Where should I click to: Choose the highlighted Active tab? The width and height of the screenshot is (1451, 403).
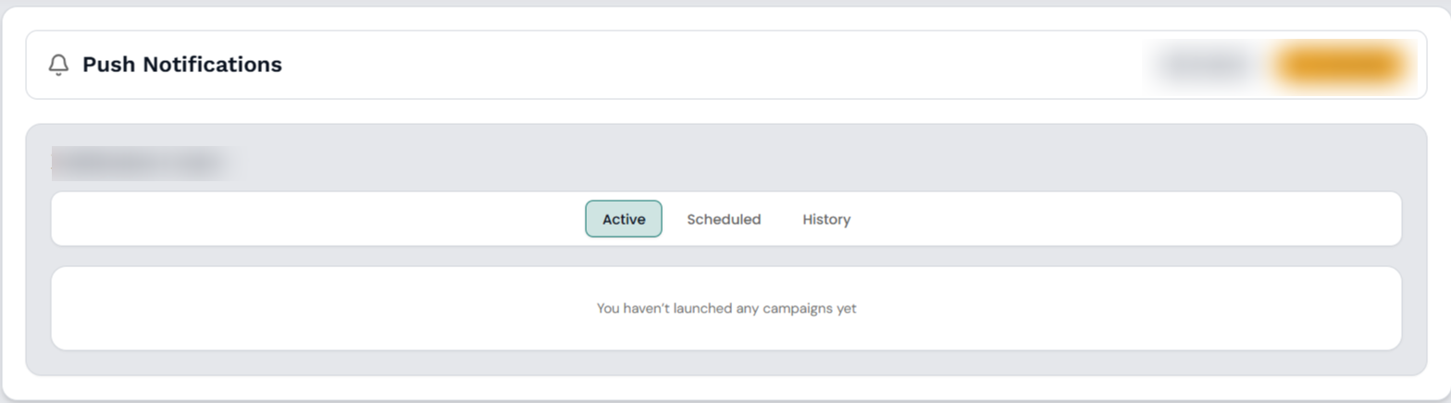click(624, 219)
